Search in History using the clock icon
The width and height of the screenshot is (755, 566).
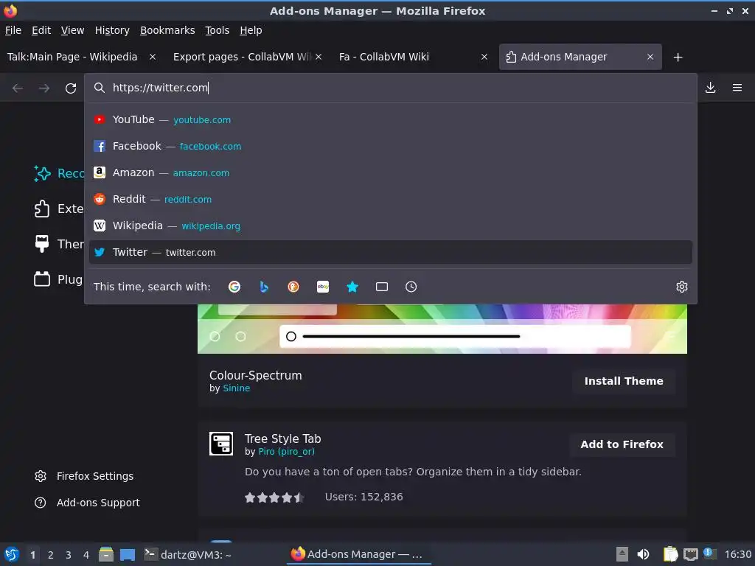pos(411,287)
